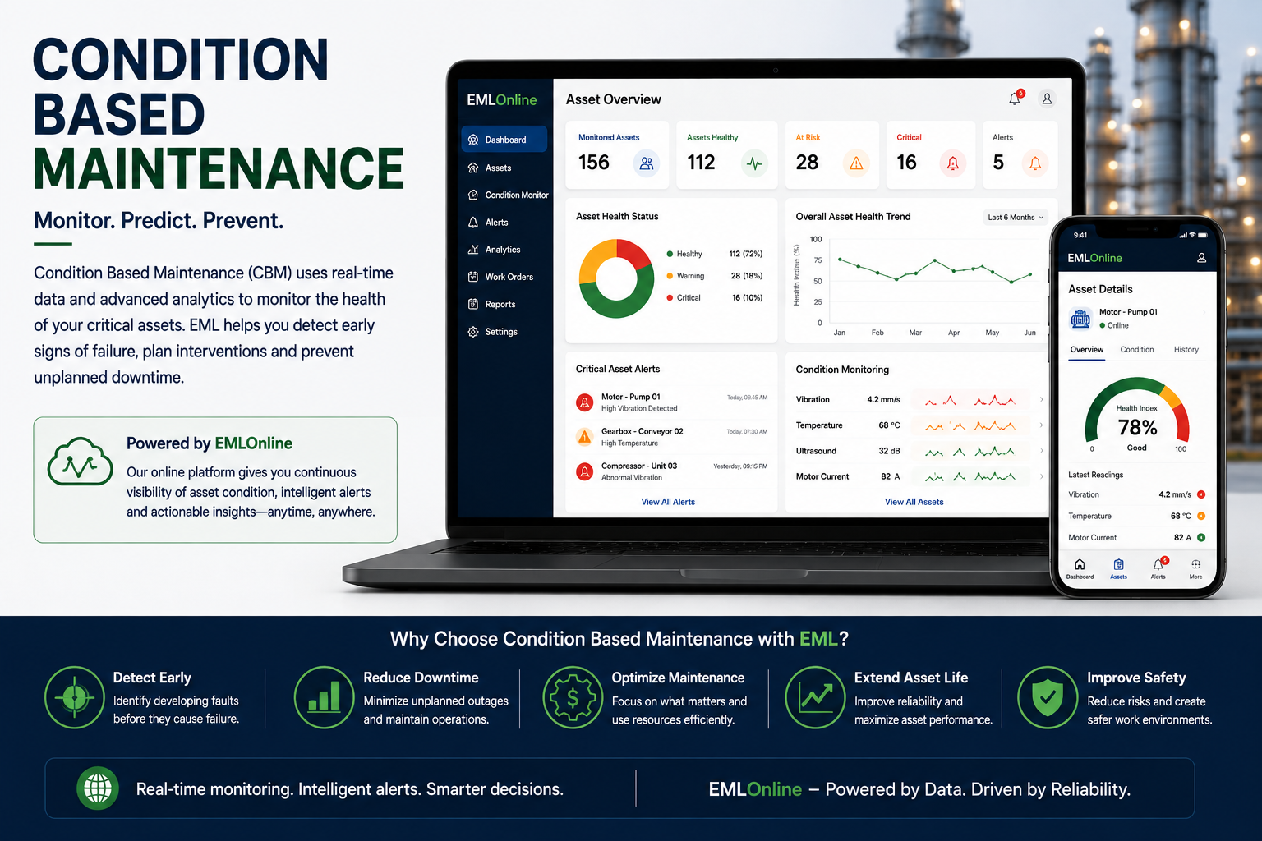Click the Monitored Assets people icon
Viewport: 1262px width, 841px height.
[647, 163]
